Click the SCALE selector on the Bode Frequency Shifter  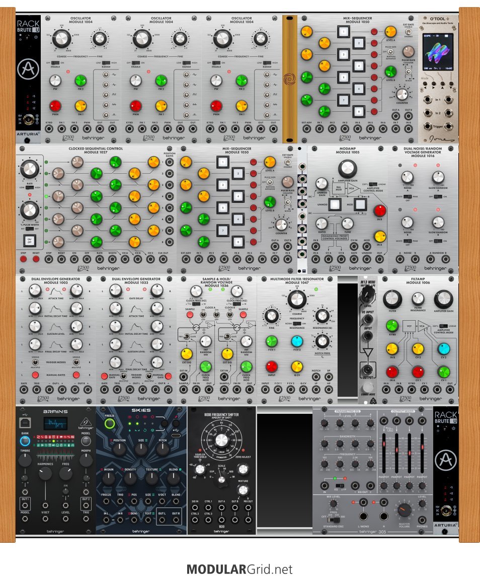[x=221, y=479]
